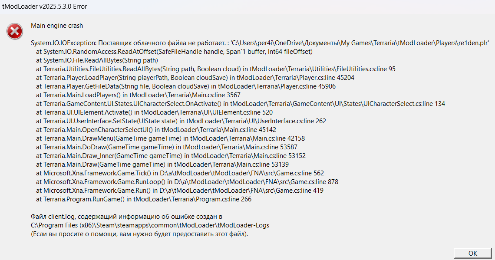The image size is (495, 260).
Task: Click the Game.RunLoop() stack trace line
Action: (187, 182)
